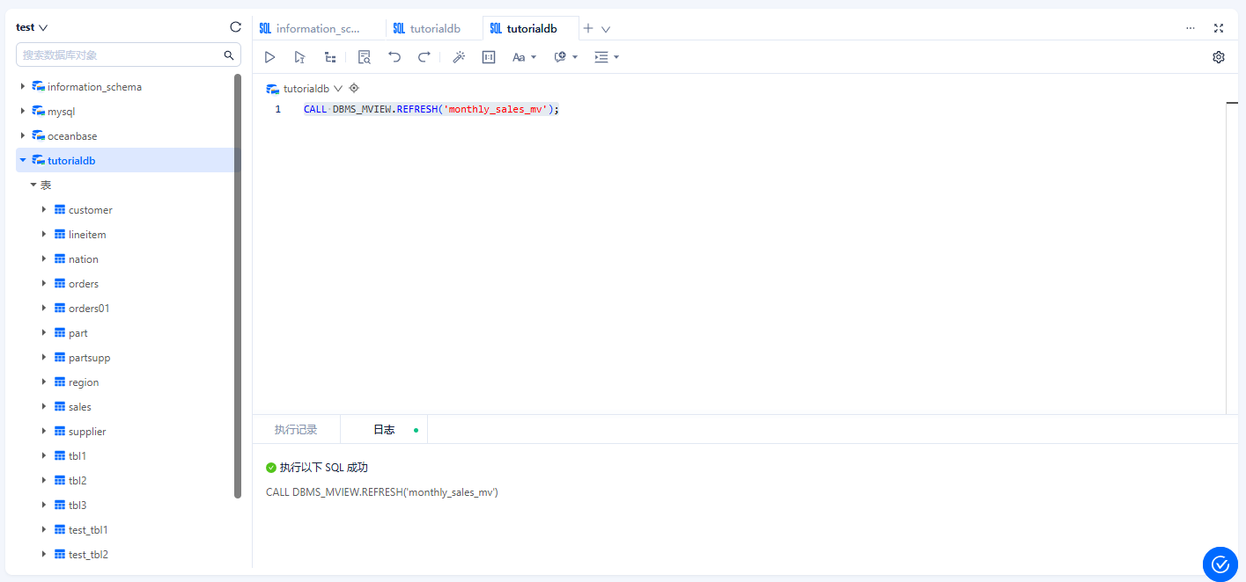This screenshot has width=1246, height=582.
Task: Show the SQL execution plan
Action: point(330,57)
